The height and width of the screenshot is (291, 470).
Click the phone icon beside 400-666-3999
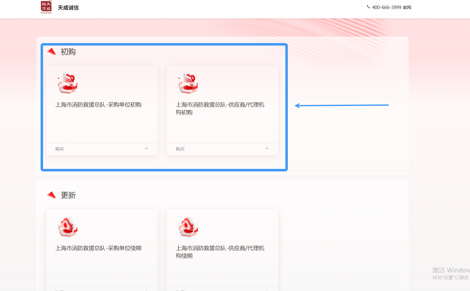(368, 7)
